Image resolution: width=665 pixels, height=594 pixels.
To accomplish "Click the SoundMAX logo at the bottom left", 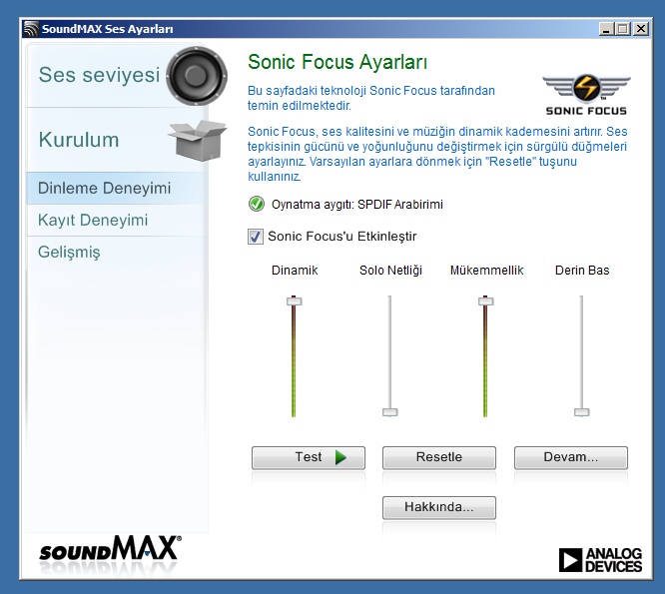I will [x=110, y=548].
